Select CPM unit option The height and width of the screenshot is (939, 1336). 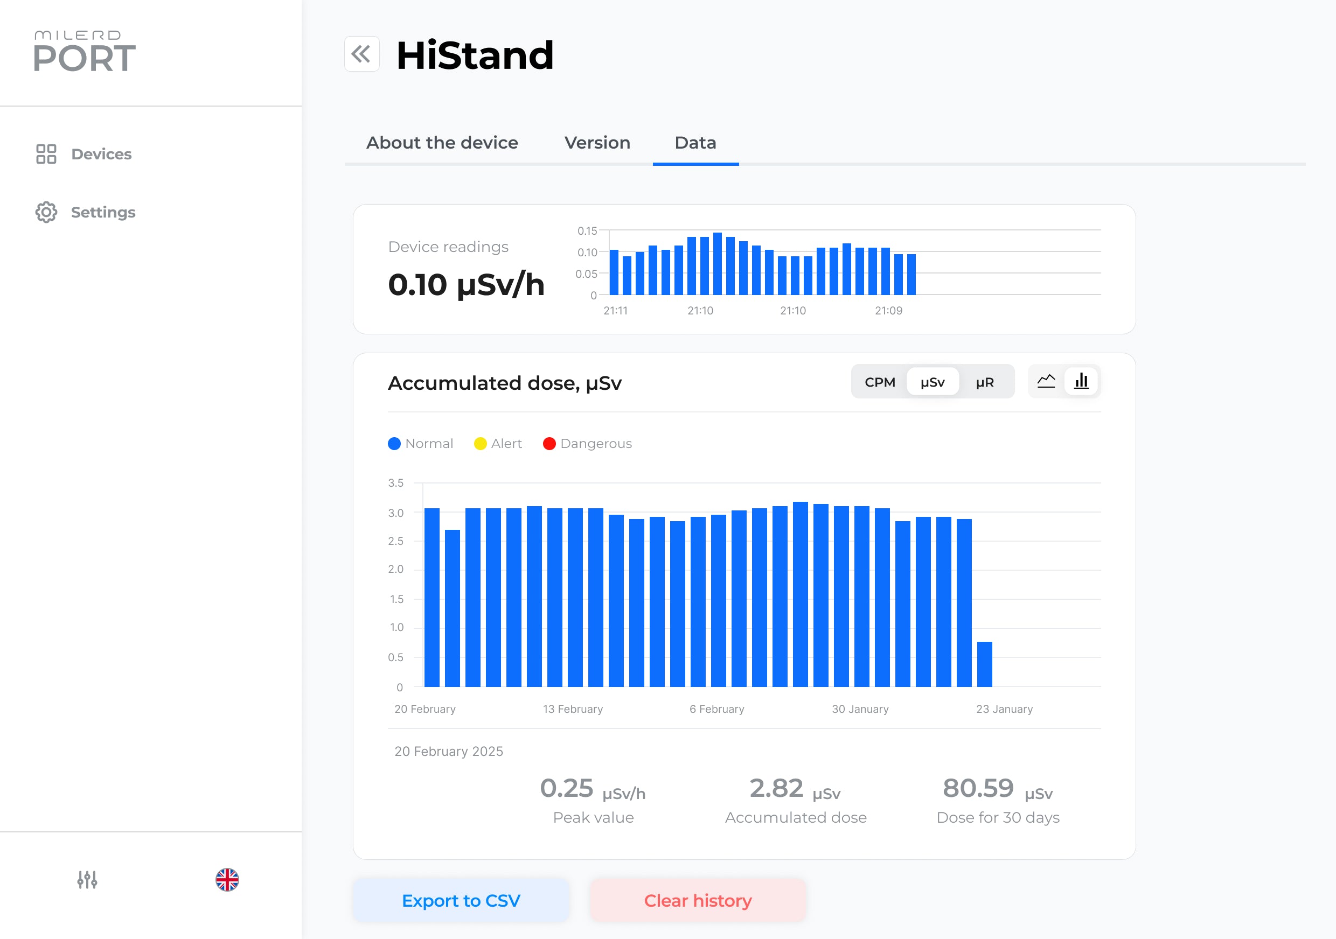click(879, 382)
